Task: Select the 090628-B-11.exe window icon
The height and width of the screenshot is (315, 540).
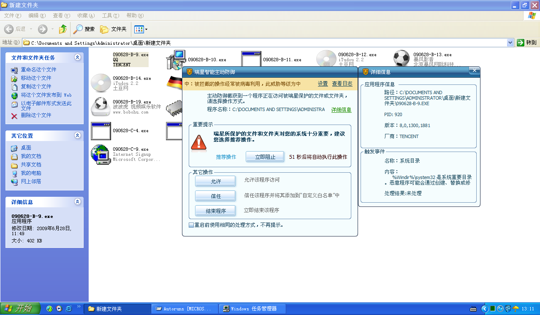Action: coord(251,60)
